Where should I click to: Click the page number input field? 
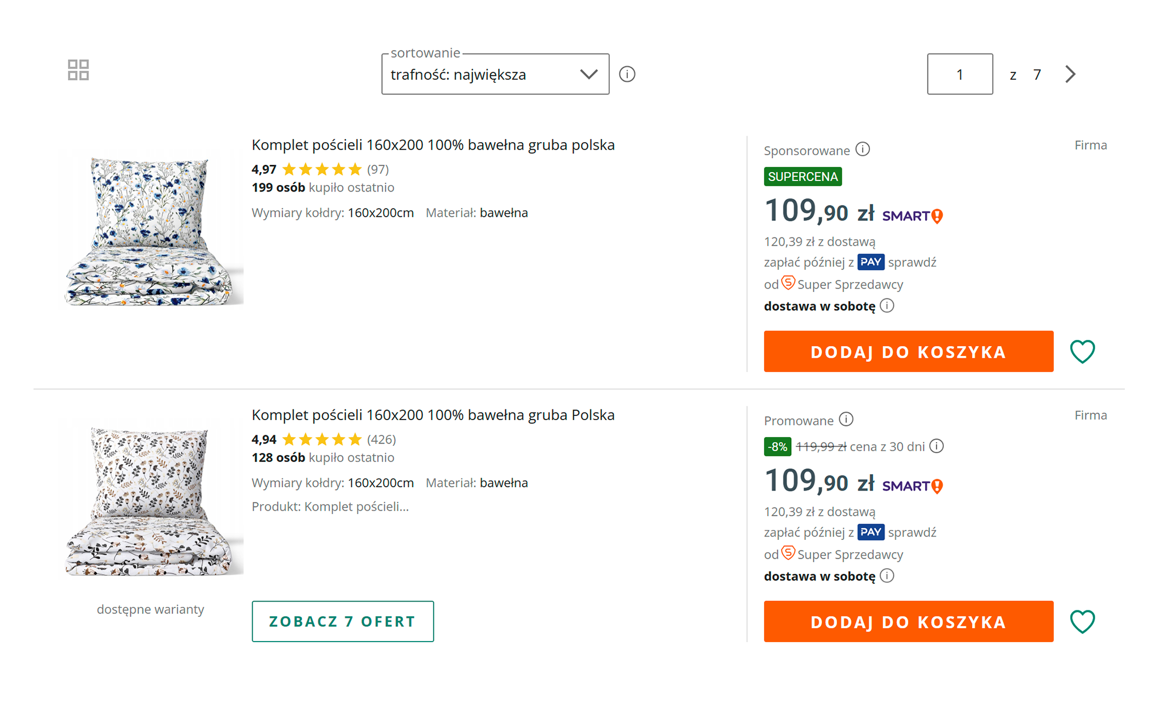959,75
